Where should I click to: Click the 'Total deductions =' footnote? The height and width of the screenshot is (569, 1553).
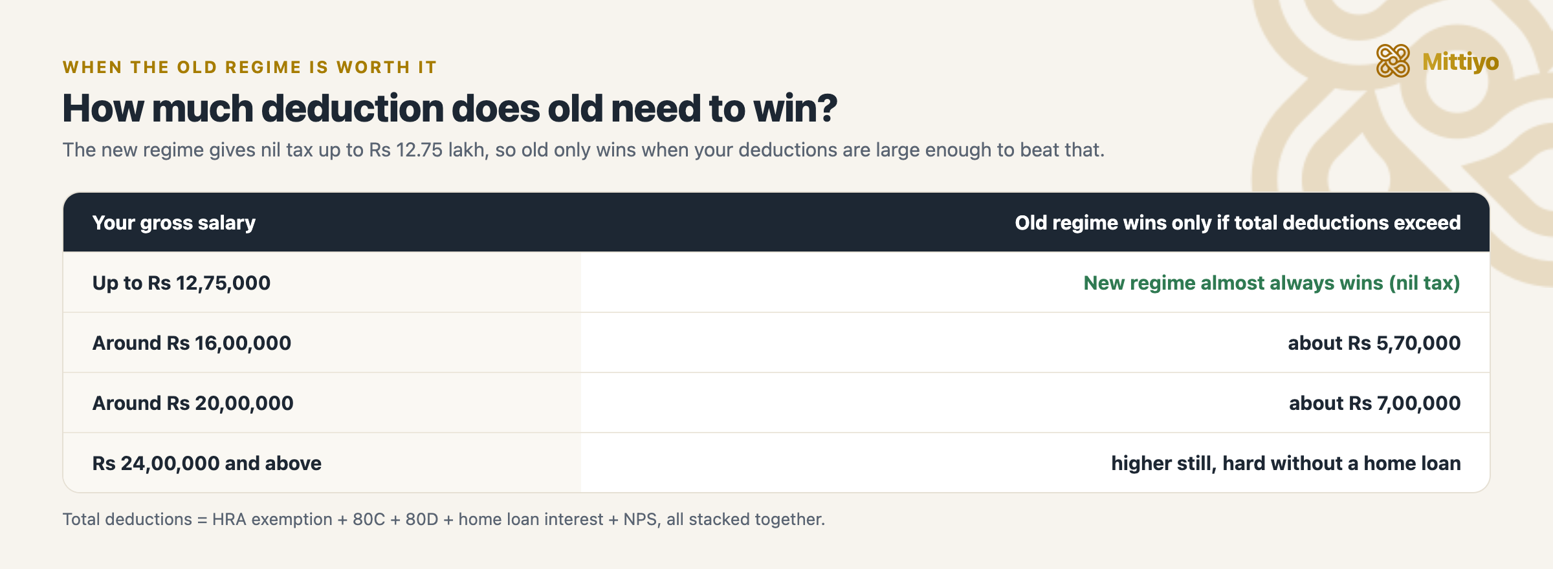(135, 519)
